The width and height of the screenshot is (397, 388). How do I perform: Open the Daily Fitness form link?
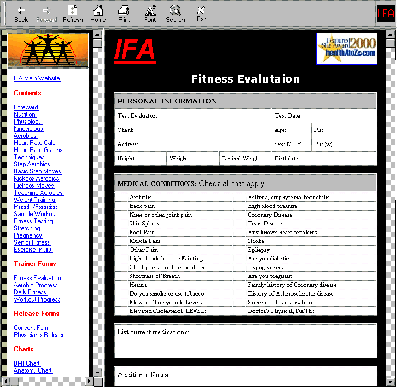click(30, 292)
